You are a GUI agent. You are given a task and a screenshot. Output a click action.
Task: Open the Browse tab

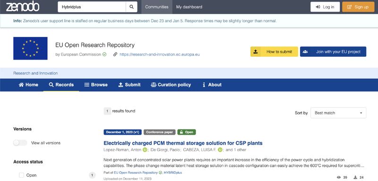tap(96, 85)
